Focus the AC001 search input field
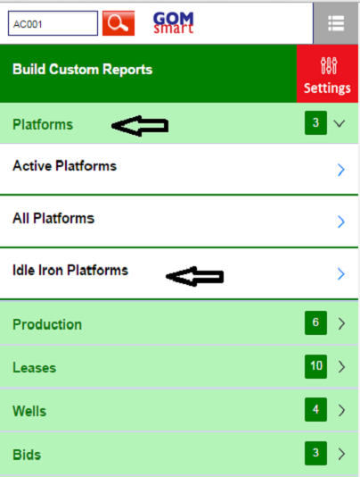 (53, 23)
